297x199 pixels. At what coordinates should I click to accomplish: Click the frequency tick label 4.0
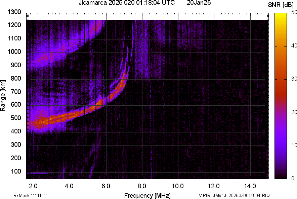click(x=69, y=186)
